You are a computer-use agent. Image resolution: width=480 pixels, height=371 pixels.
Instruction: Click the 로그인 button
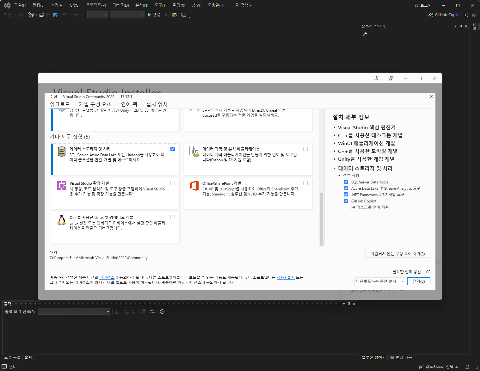click(x=423, y=5)
